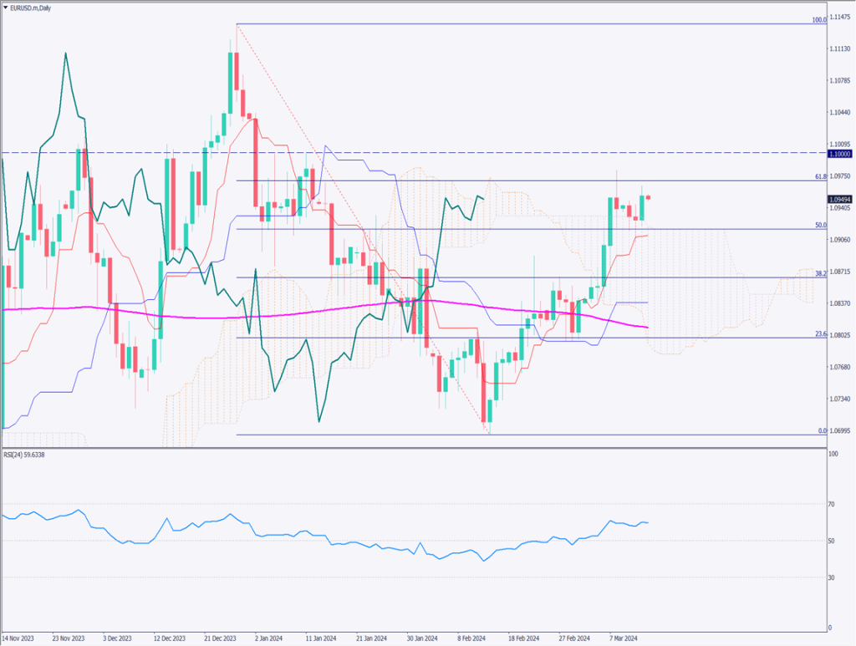Click the 14 Nov 2023 date label
The width and height of the screenshot is (856, 646).
[19, 636]
